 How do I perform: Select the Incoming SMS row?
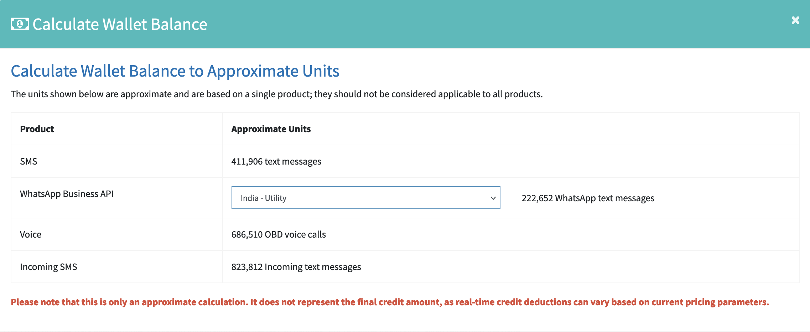click(49, 266)
